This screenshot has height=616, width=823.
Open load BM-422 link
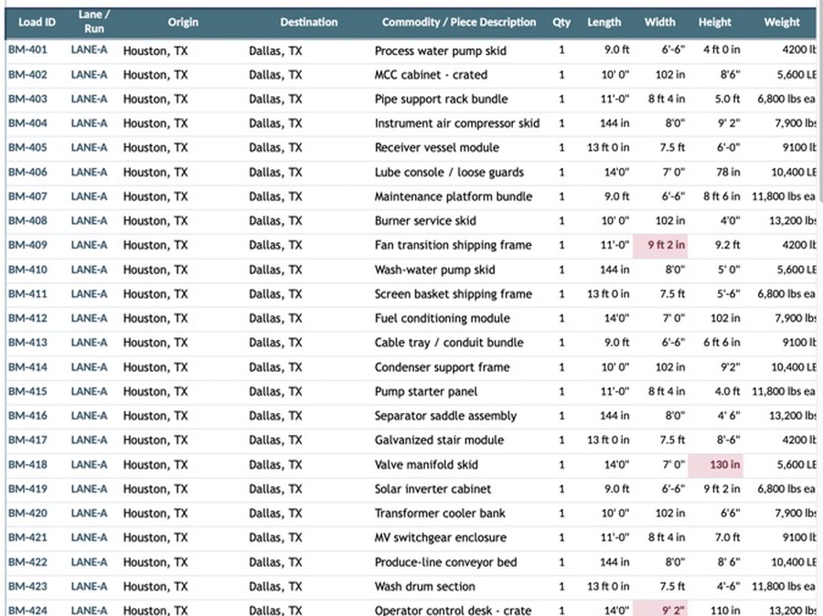[x=27, y=562]
